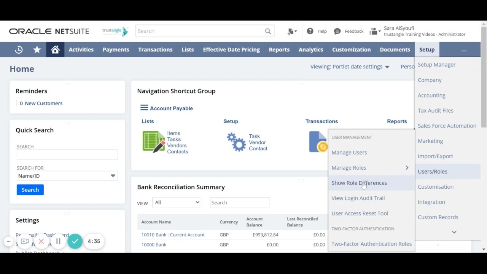Viewport: 487px width, 274px height.
Task: Select Integration in Setup menu
Action: [x=447, y=202]
